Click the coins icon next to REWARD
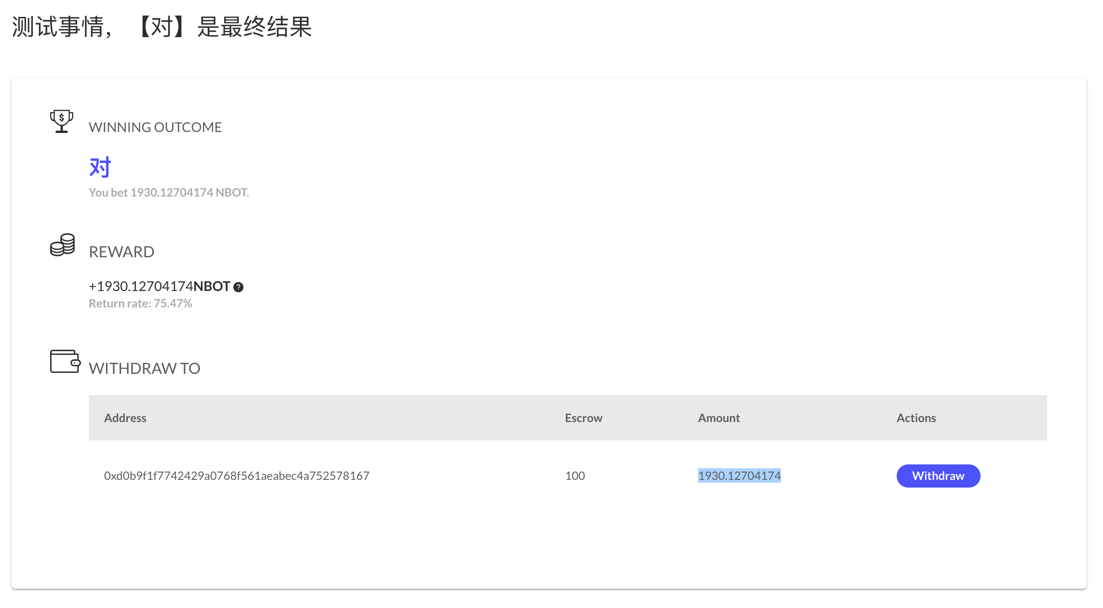Image resolution: width=1103 pixels, height=608 pixels. click(x=62, y=246)
